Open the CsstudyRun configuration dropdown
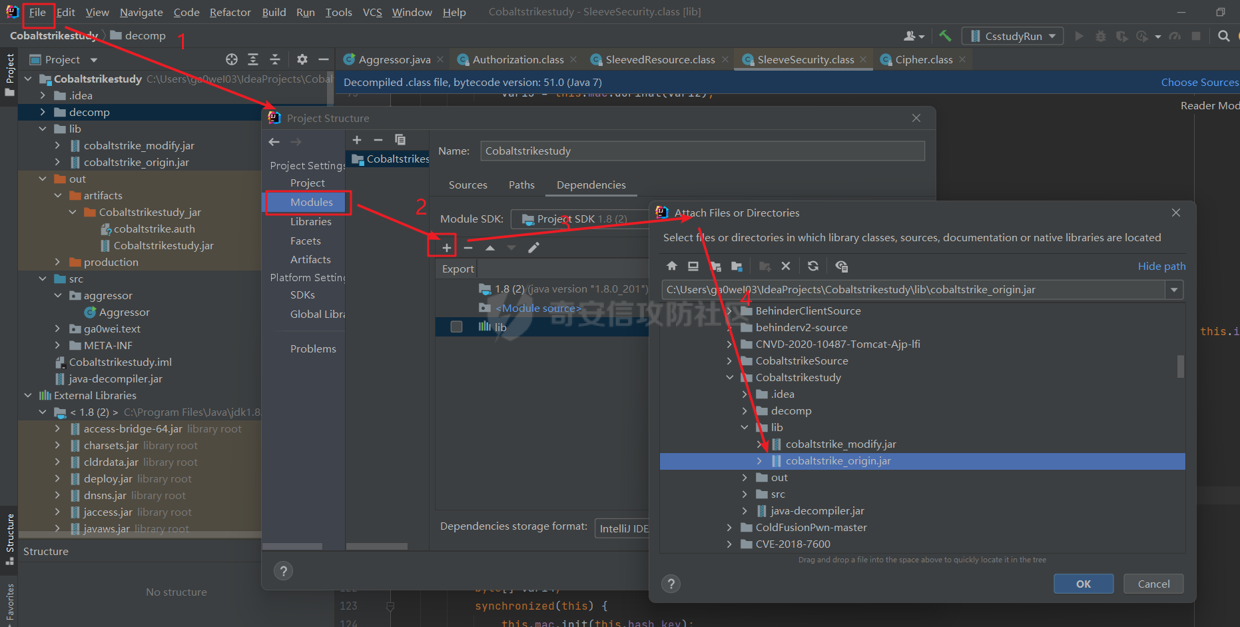 point(1014,36)
